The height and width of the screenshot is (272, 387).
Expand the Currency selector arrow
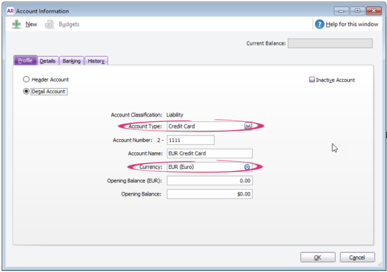click(x=247, y=167)
